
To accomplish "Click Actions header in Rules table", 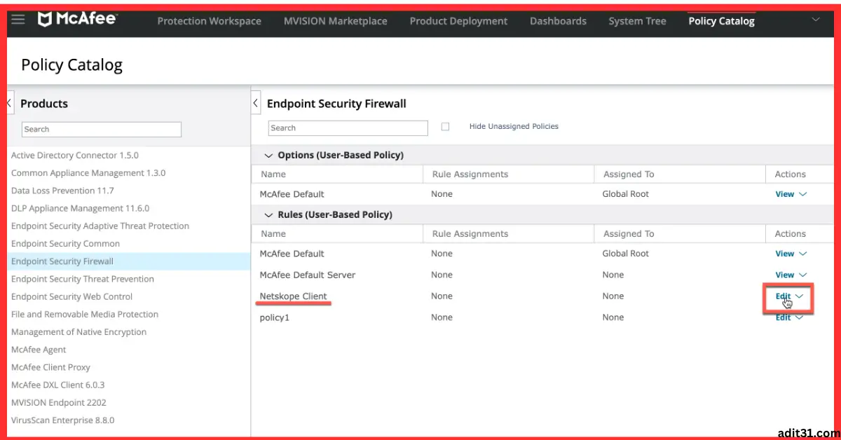I will click(x=790, y=234).
